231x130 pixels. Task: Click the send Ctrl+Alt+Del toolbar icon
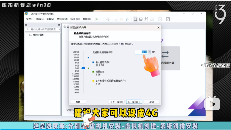(108, 19)
